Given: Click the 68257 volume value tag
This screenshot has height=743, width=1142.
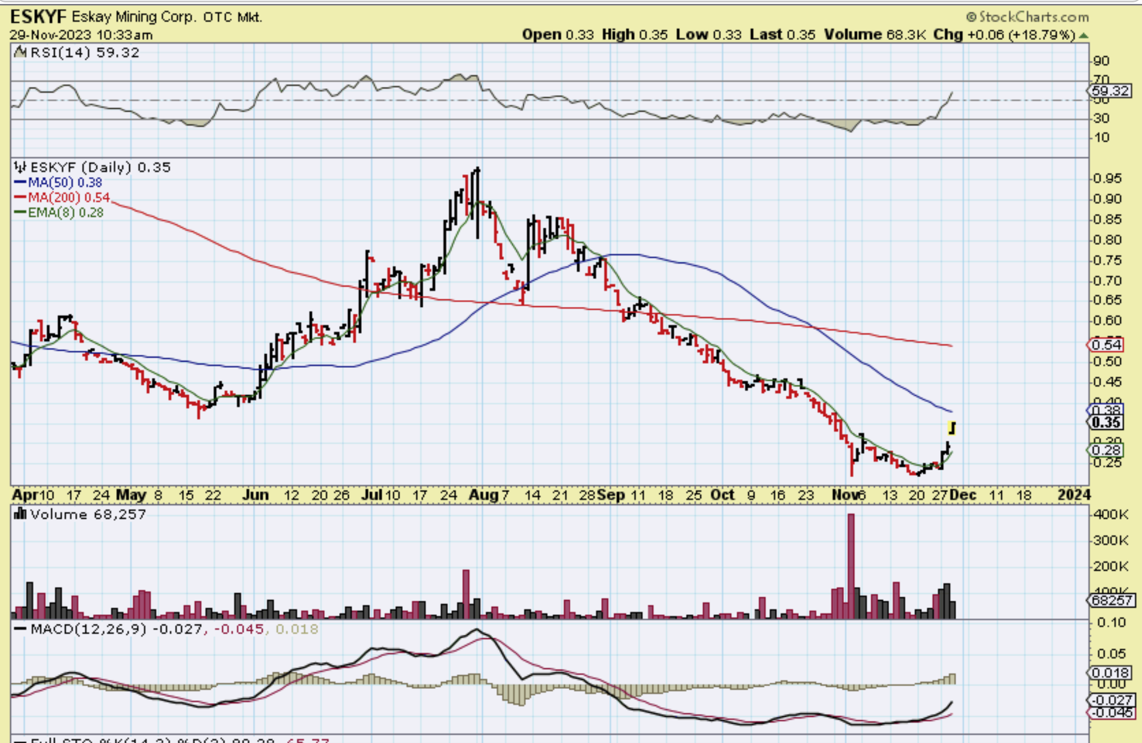Looking at the screenshot, I should tap(1111, 600).
